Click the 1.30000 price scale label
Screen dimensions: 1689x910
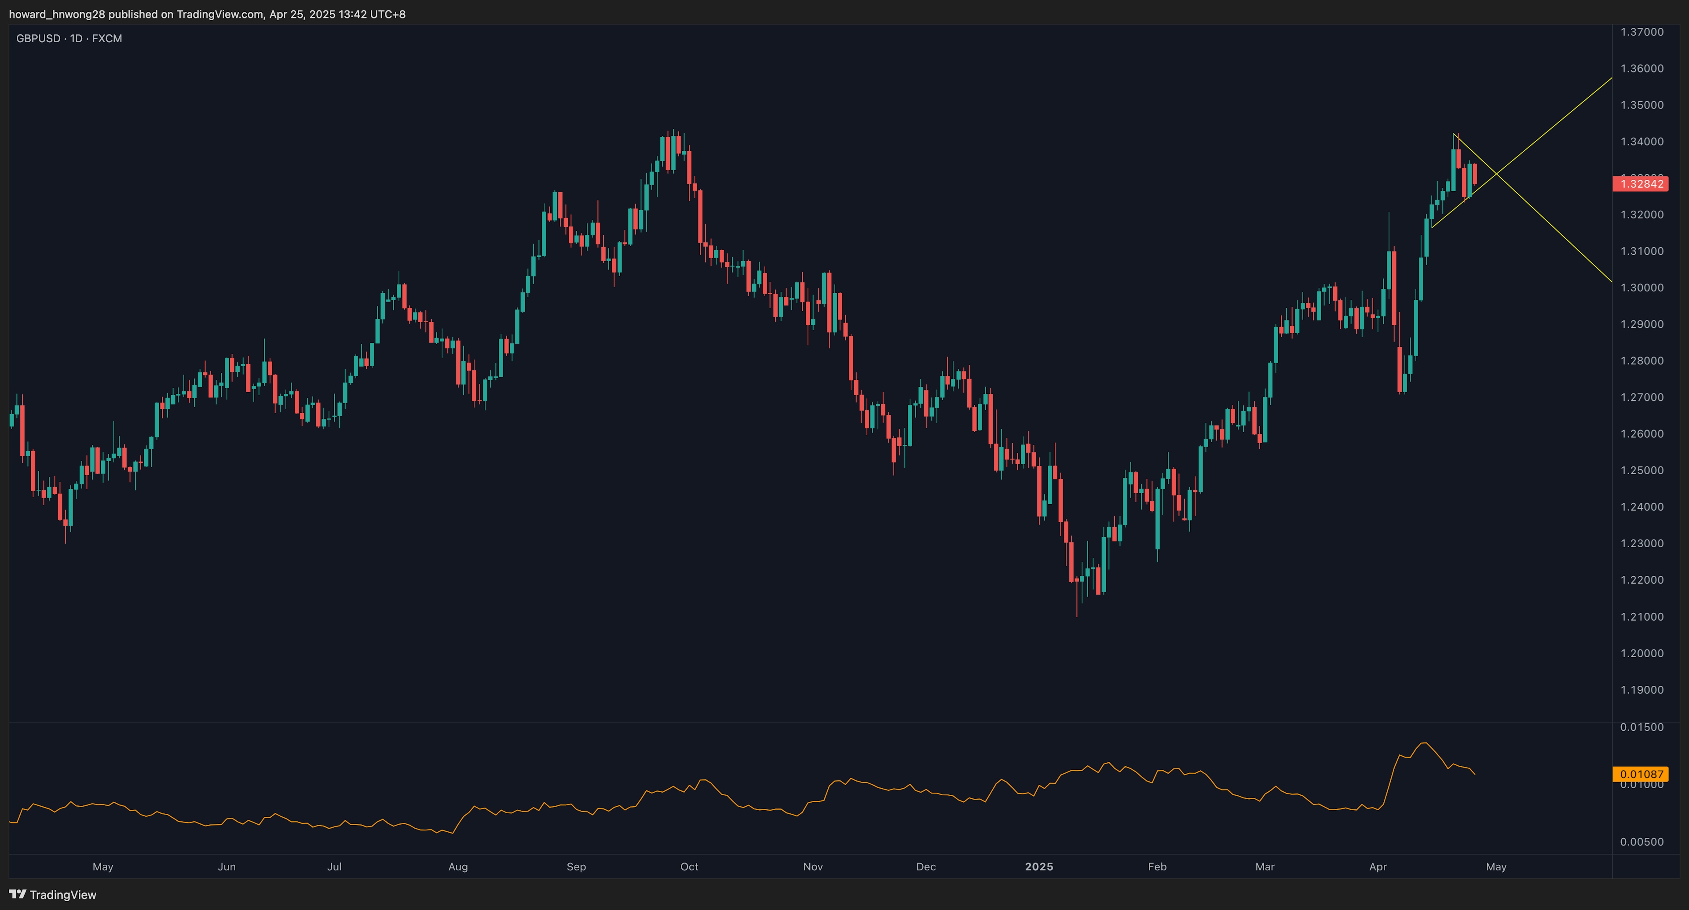click(x=1642, y=288)
